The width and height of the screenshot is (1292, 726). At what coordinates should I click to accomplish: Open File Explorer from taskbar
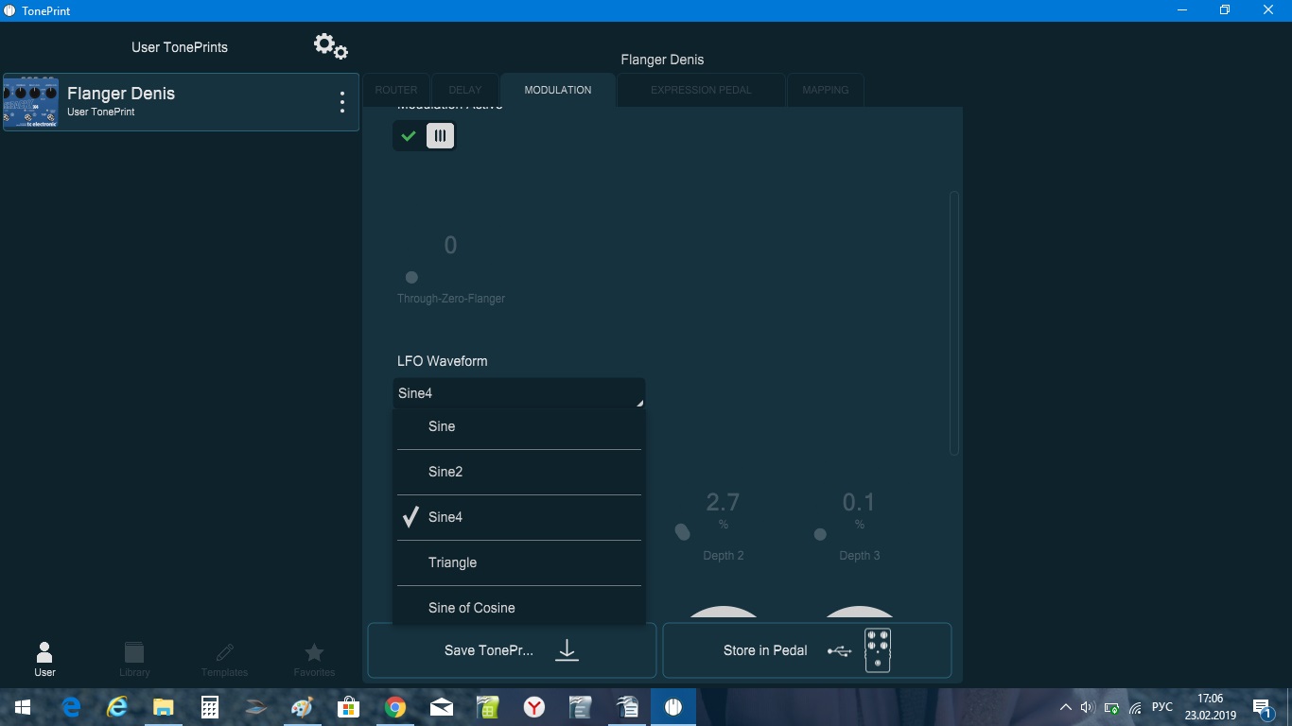164,707
